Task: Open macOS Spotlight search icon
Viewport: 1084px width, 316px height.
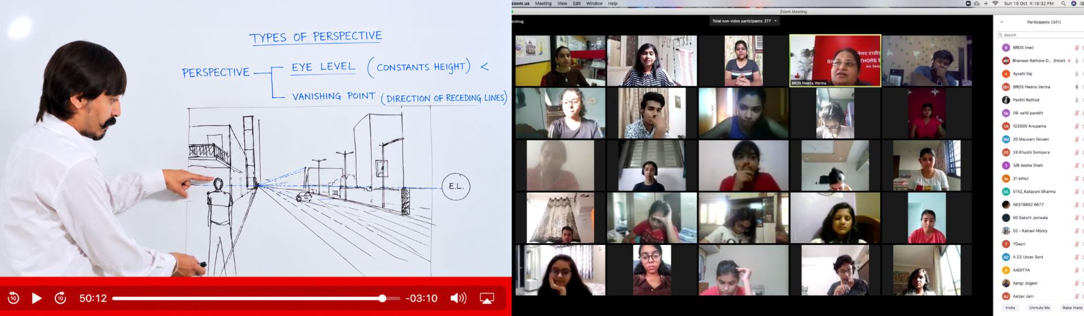Action: coord(1063,3)
